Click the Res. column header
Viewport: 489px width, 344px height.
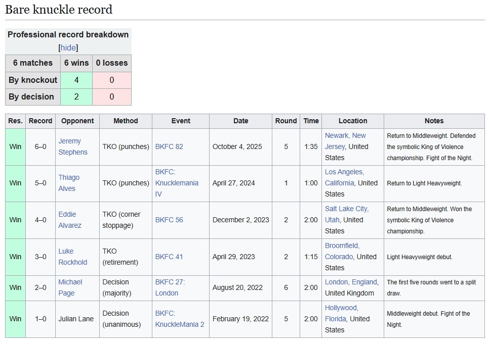(x=15, y=121)
